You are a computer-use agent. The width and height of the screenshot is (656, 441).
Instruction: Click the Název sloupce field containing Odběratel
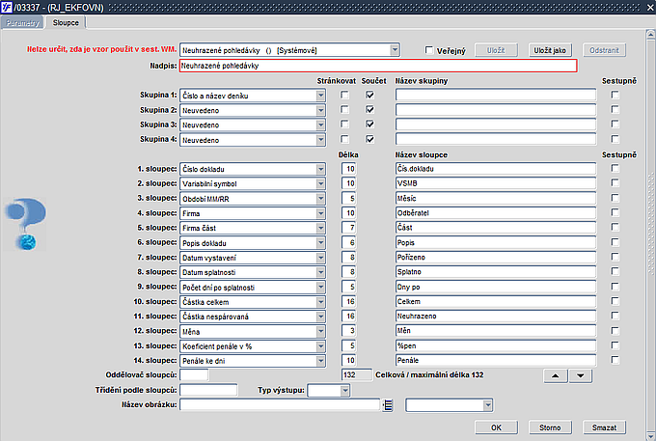tap(496, 213)
